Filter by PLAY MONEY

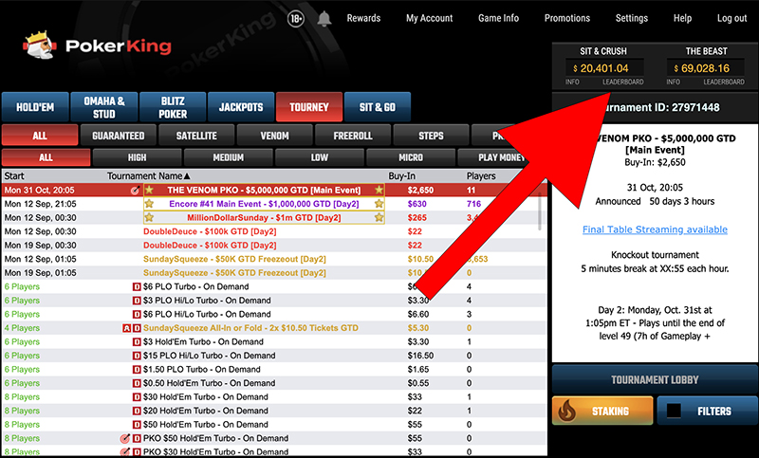[x=501, y=157]
